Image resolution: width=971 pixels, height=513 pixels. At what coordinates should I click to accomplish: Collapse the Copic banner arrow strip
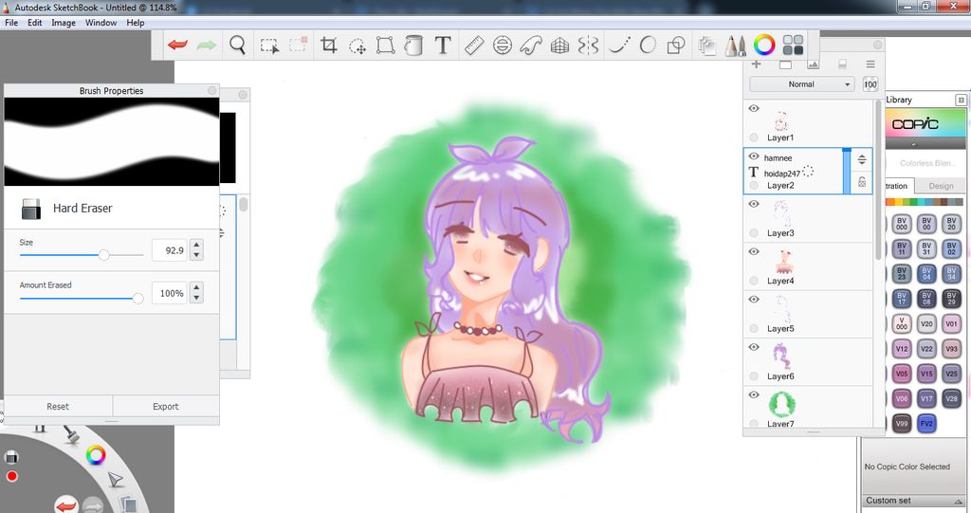pos(914,144)
